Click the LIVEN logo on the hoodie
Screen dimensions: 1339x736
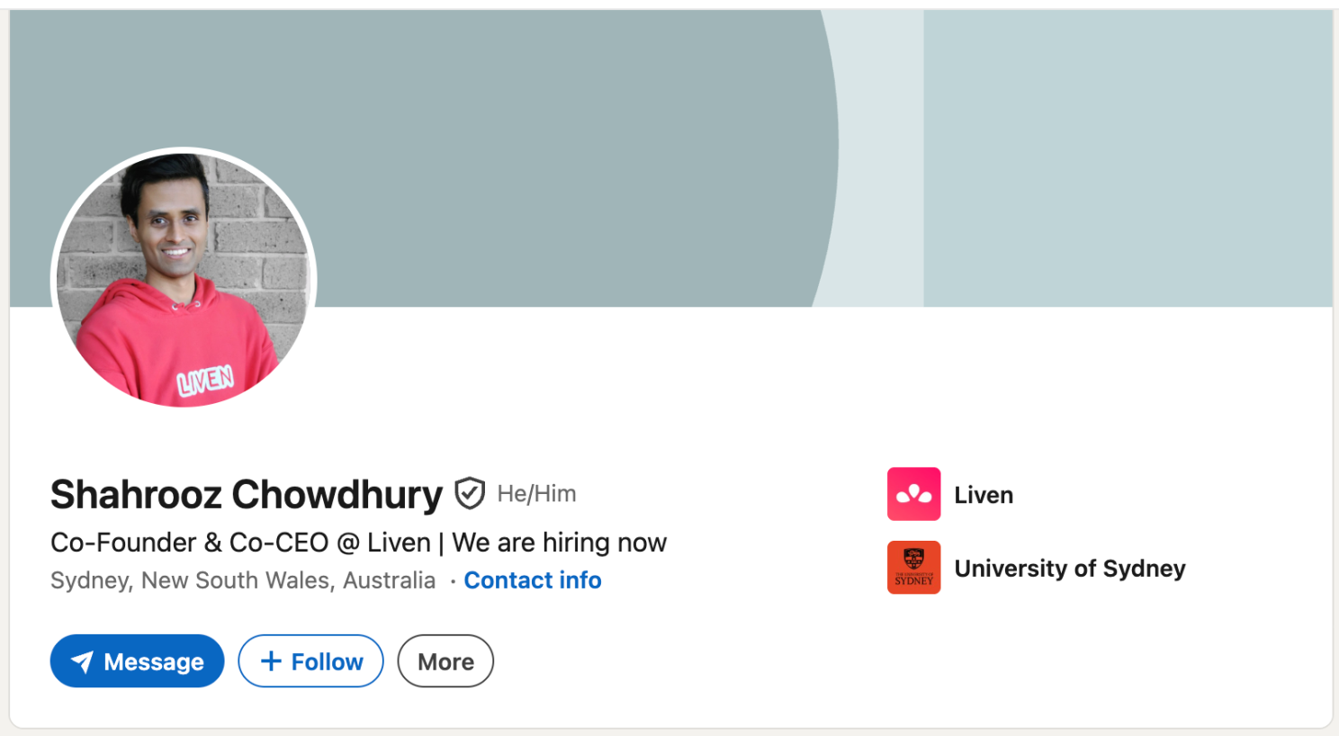click(x=206, y=381)
